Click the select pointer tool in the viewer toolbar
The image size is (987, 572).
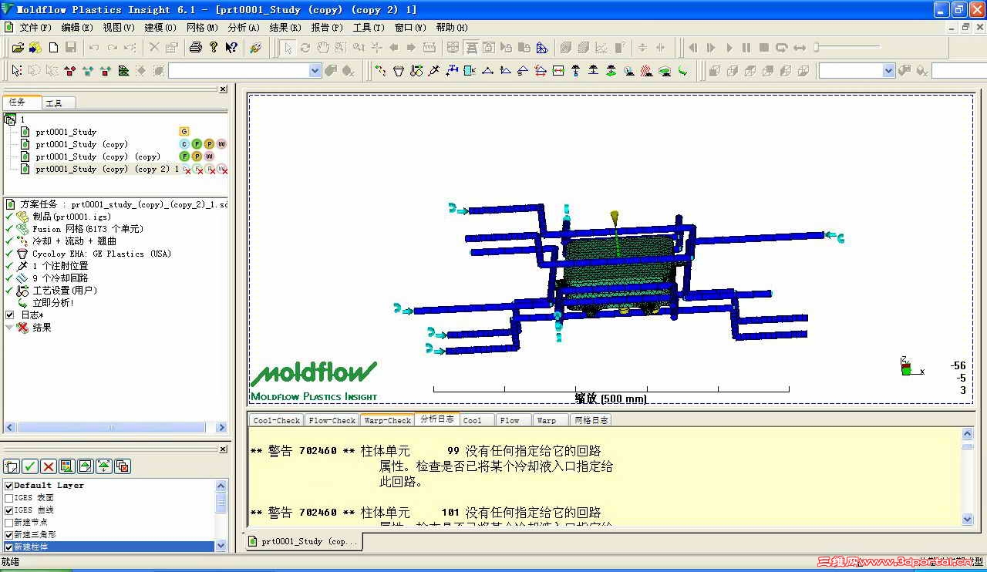coord(288,47)
